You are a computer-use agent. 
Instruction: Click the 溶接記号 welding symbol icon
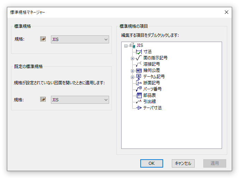139,64
